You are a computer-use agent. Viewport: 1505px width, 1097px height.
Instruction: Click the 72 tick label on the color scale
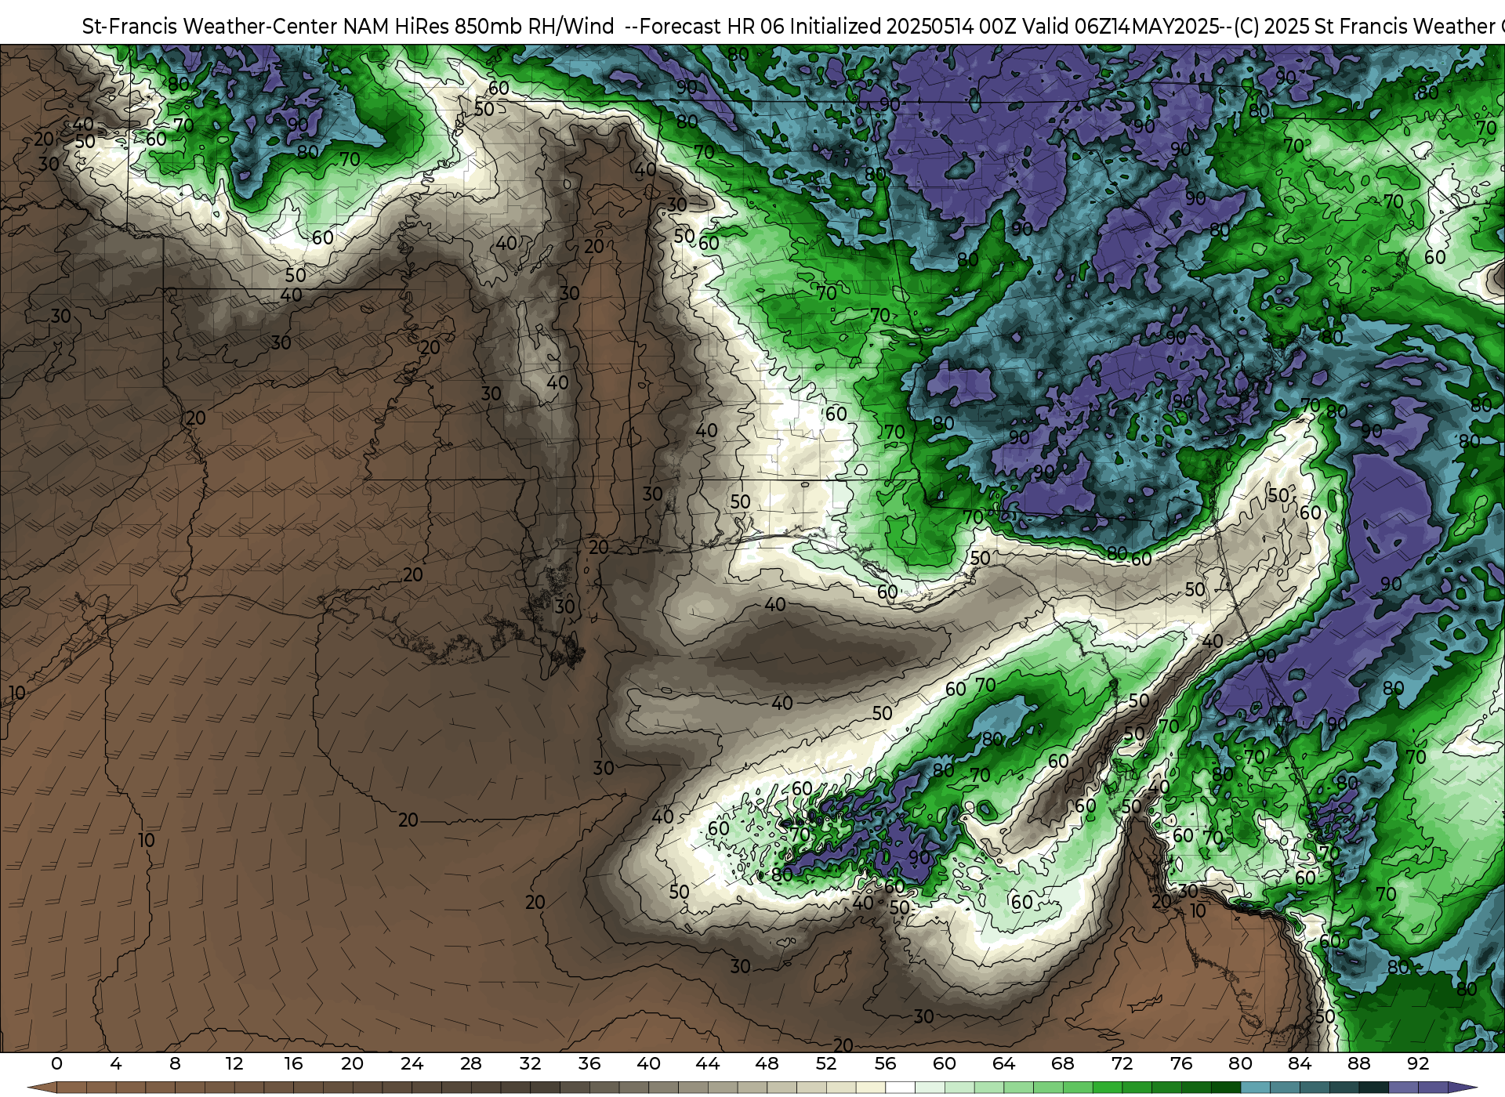(1122, 1063)
